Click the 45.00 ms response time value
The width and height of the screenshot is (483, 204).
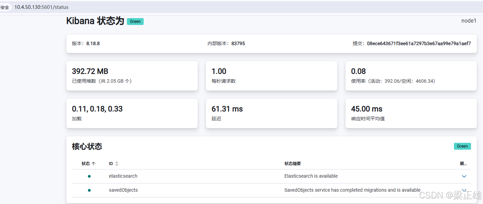367,109
